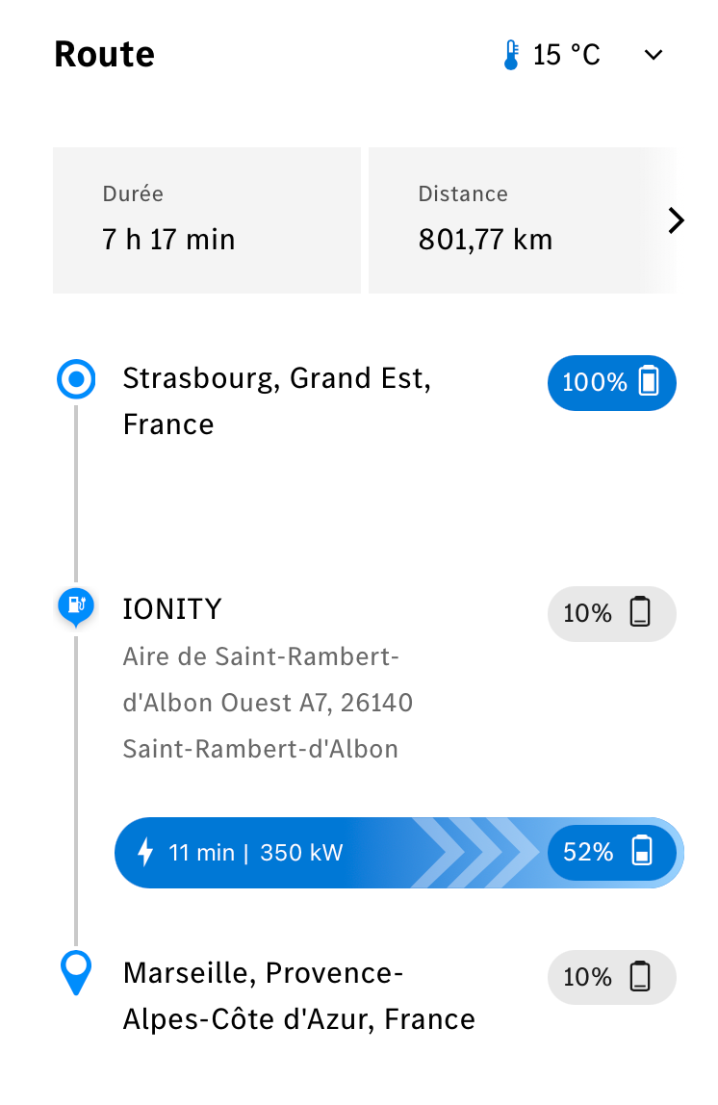Select Marseille, Provence-Alpes-Côte d'Azur destination
This screenshot has width=718, height=1105.
pos(298,996)
